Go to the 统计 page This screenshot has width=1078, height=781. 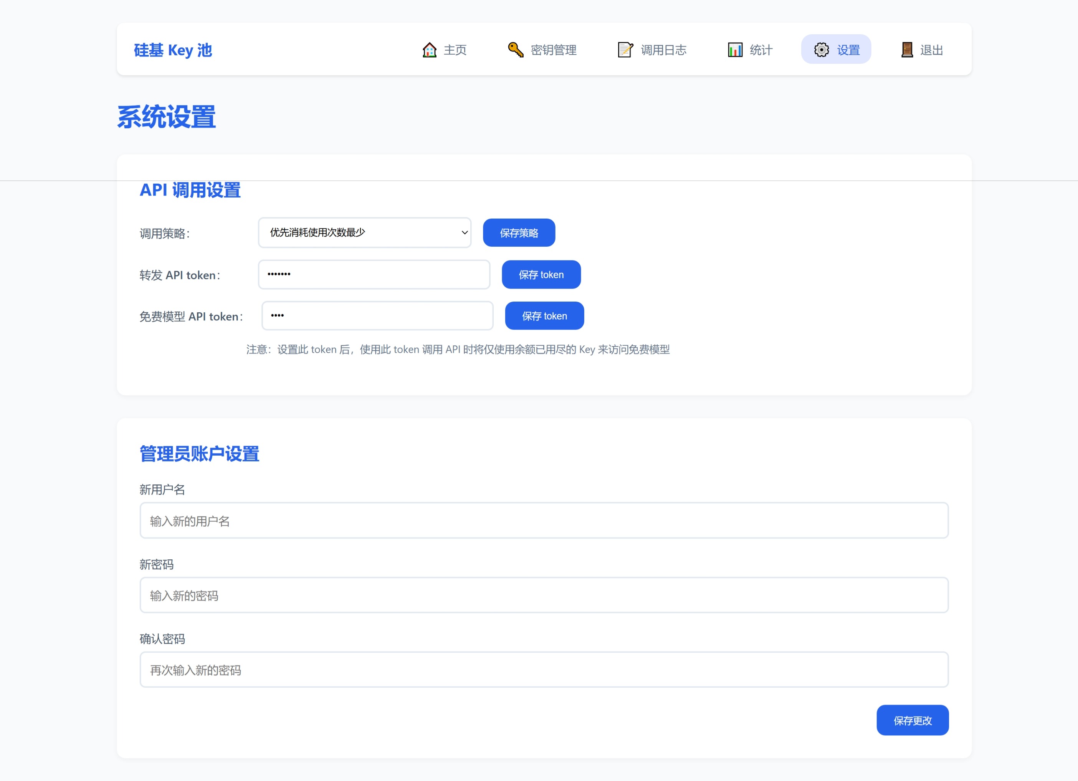pos(761,50)
